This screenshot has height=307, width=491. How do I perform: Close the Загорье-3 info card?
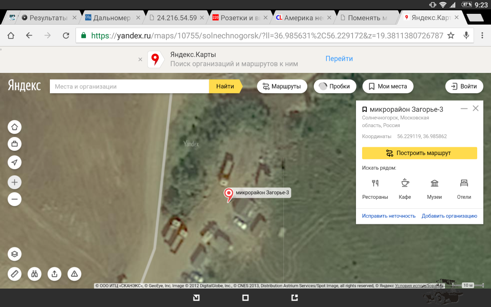476,109
